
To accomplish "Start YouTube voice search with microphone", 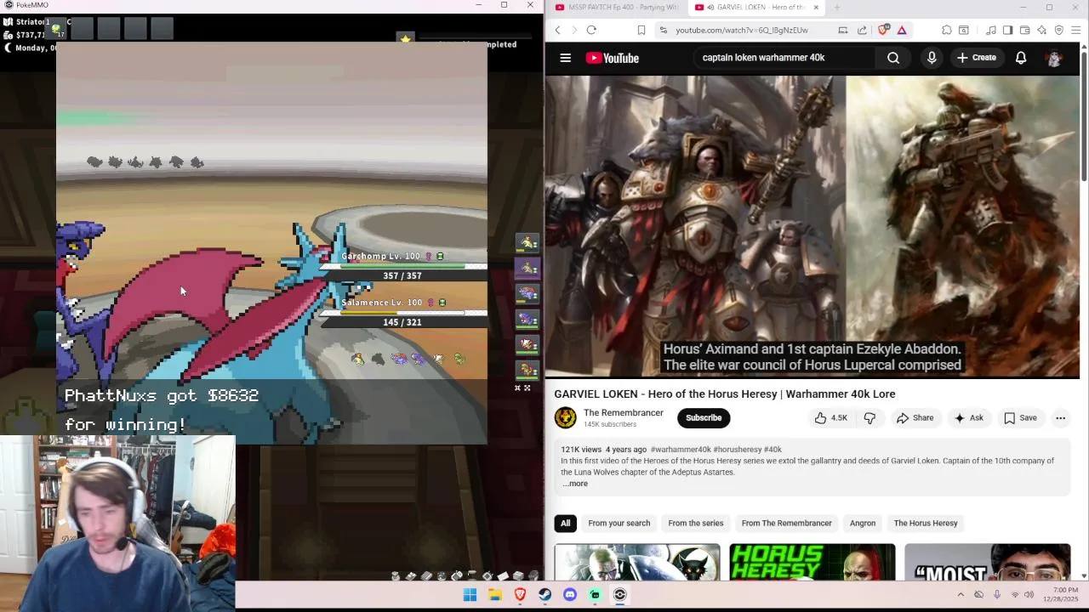I will tap(932, 58).
